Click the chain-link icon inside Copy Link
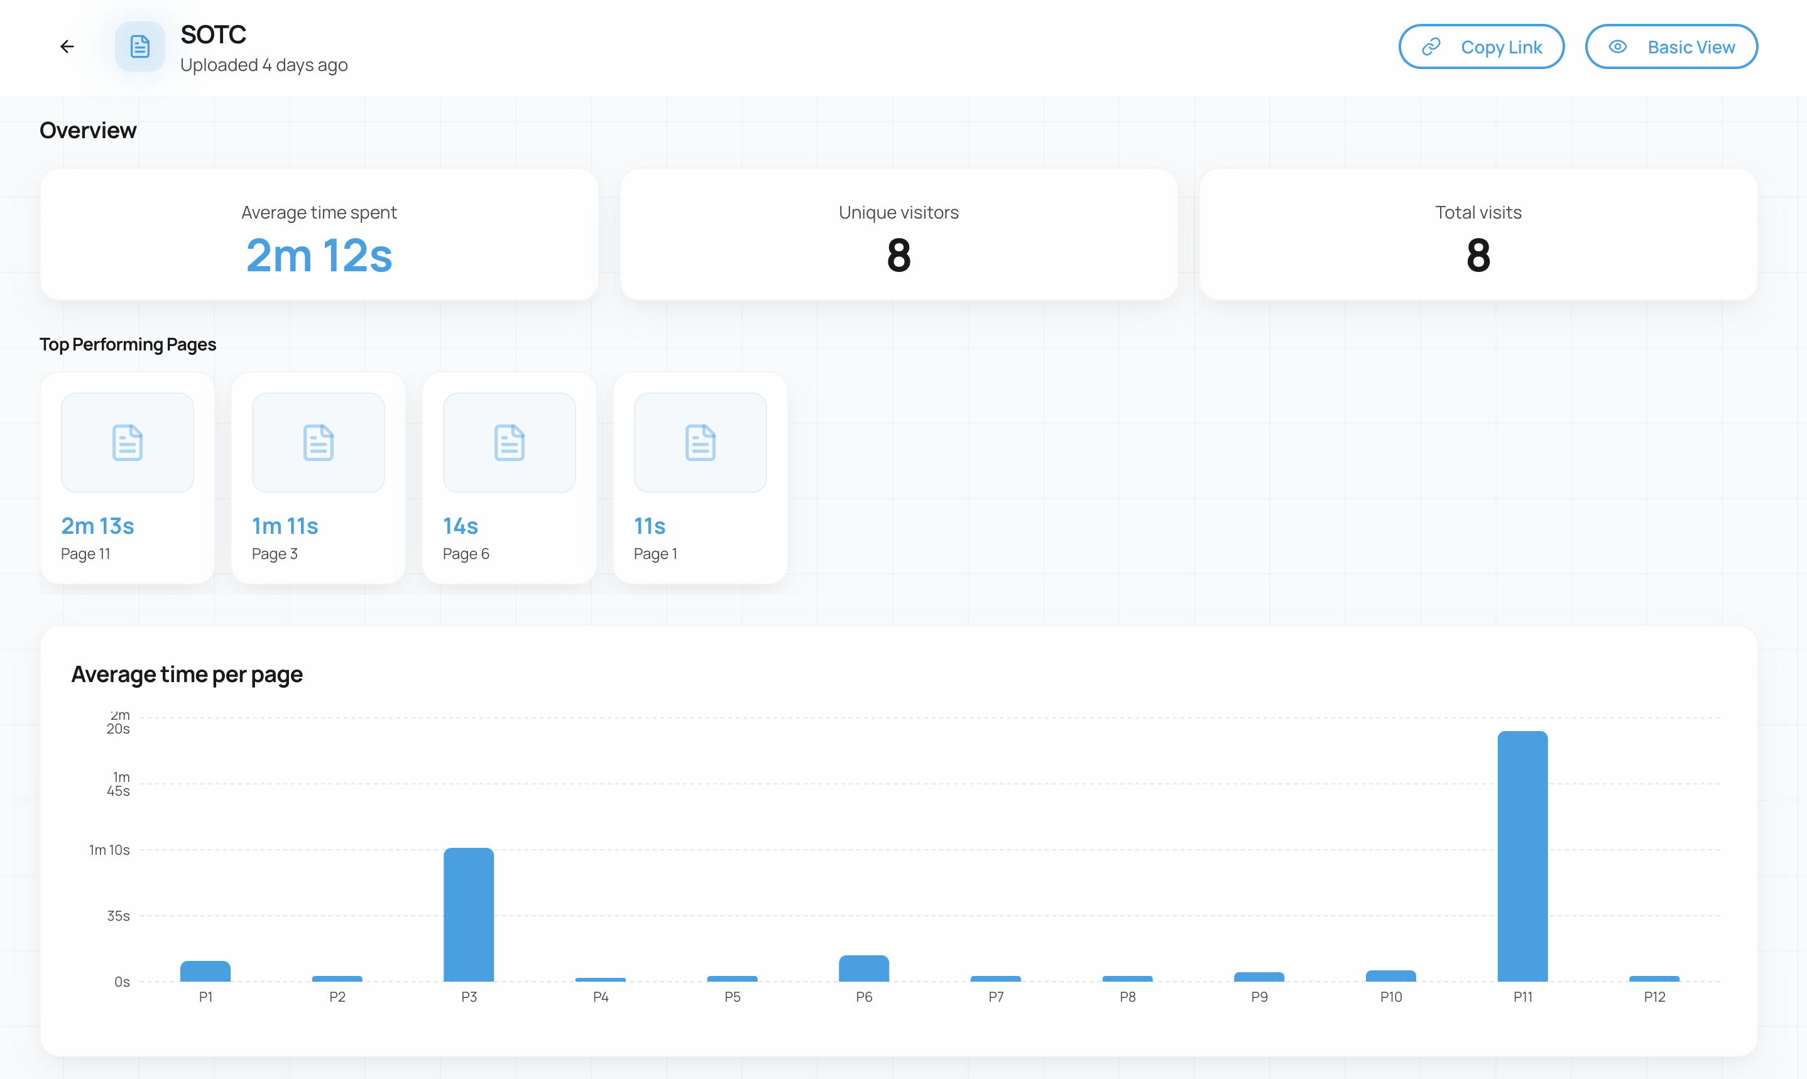The image size is (1807, 1079). 1431,46
